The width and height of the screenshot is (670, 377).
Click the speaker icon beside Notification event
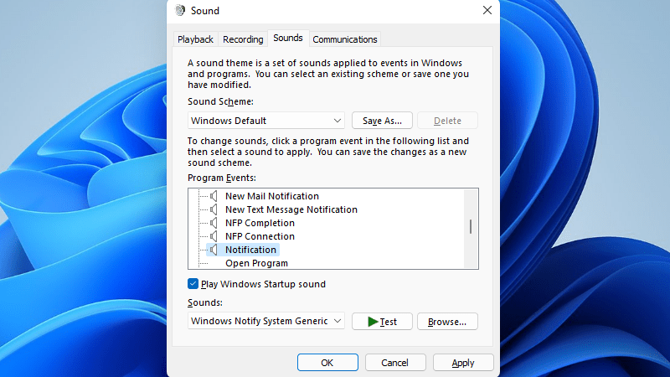coord(214,250)
